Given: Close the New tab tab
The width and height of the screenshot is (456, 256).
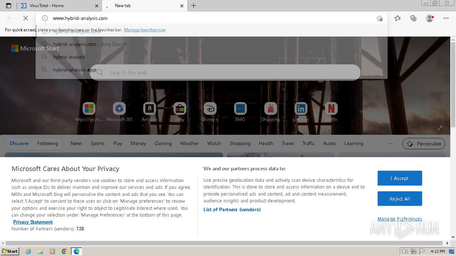Looking at the screenshot, I should (182, 6).
